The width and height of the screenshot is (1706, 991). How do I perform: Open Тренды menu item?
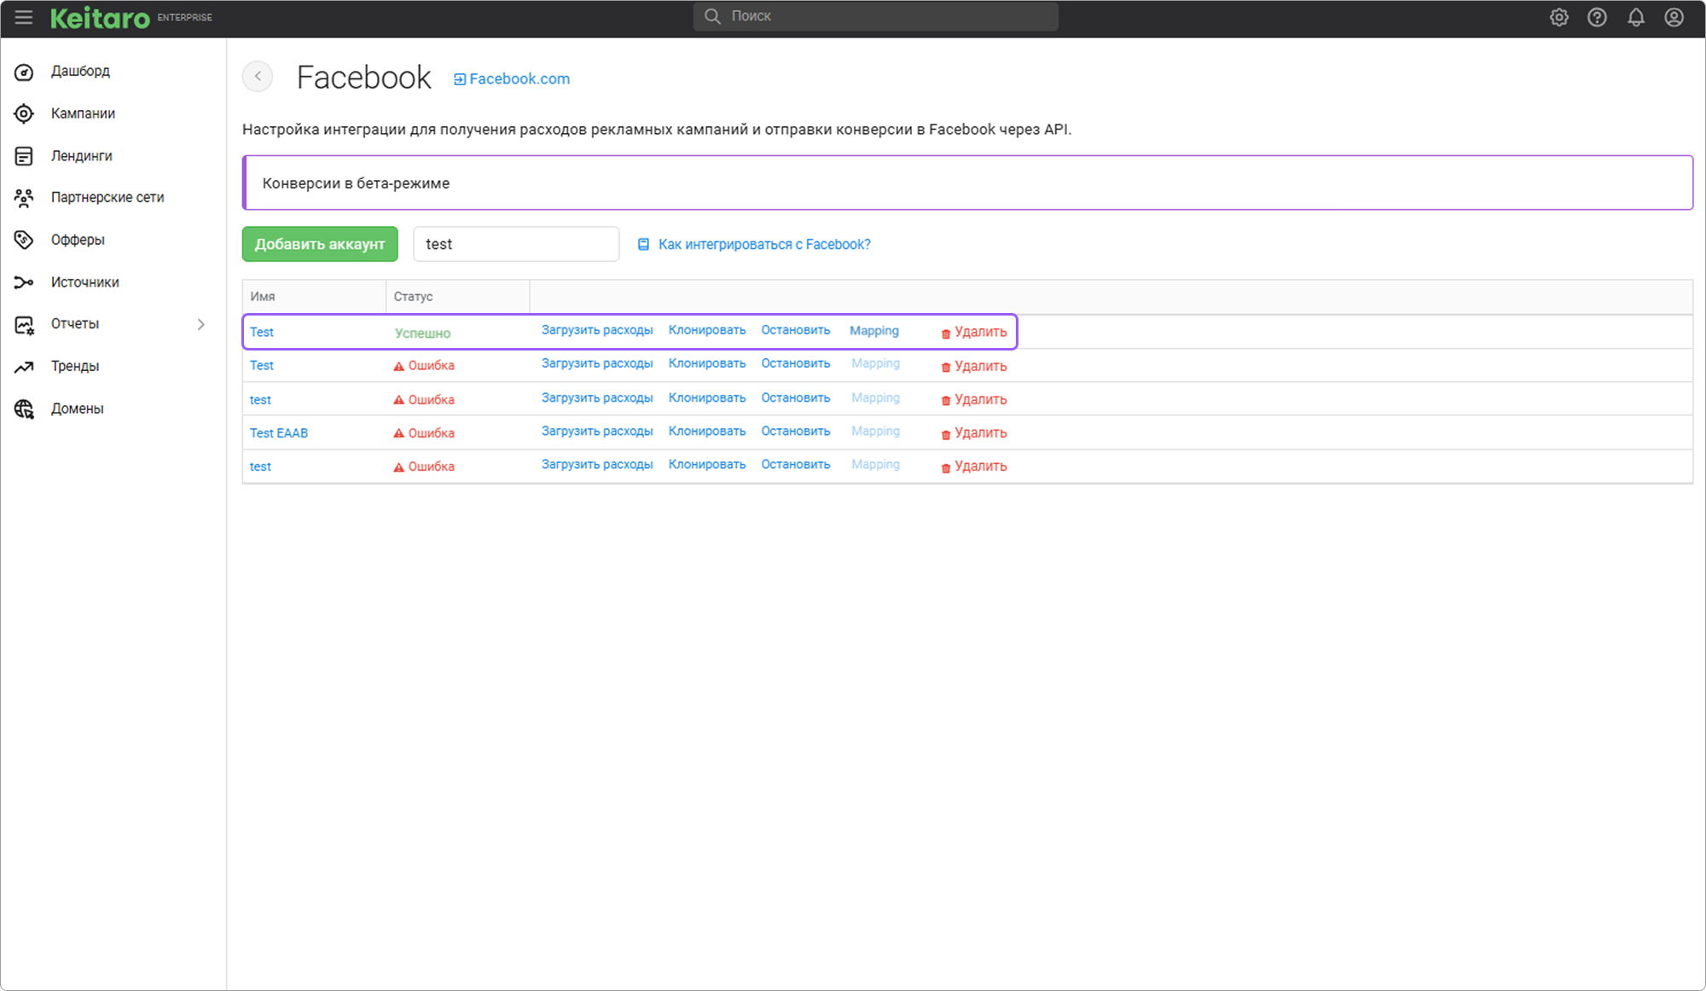pos(75,366)
